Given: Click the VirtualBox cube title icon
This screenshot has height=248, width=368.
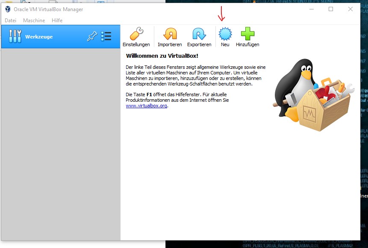Looking at the screenshot, I should coord(8,9).
